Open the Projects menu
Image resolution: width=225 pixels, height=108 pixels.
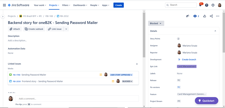(54, 5)
